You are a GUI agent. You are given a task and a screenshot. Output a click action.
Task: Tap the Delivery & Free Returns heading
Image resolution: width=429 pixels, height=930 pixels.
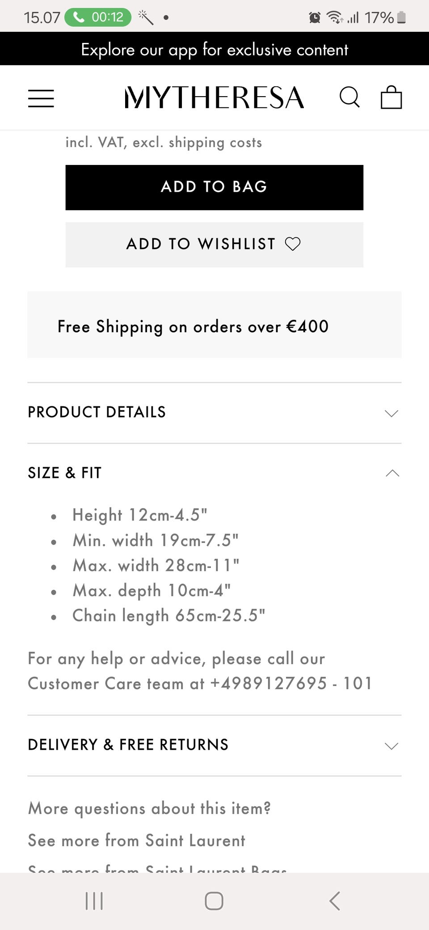(128, 745)
